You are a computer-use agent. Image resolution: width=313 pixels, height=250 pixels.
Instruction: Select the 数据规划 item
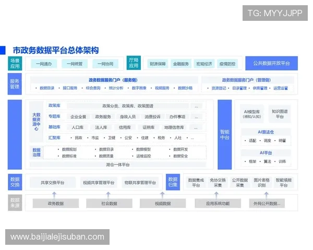[69, 149]
